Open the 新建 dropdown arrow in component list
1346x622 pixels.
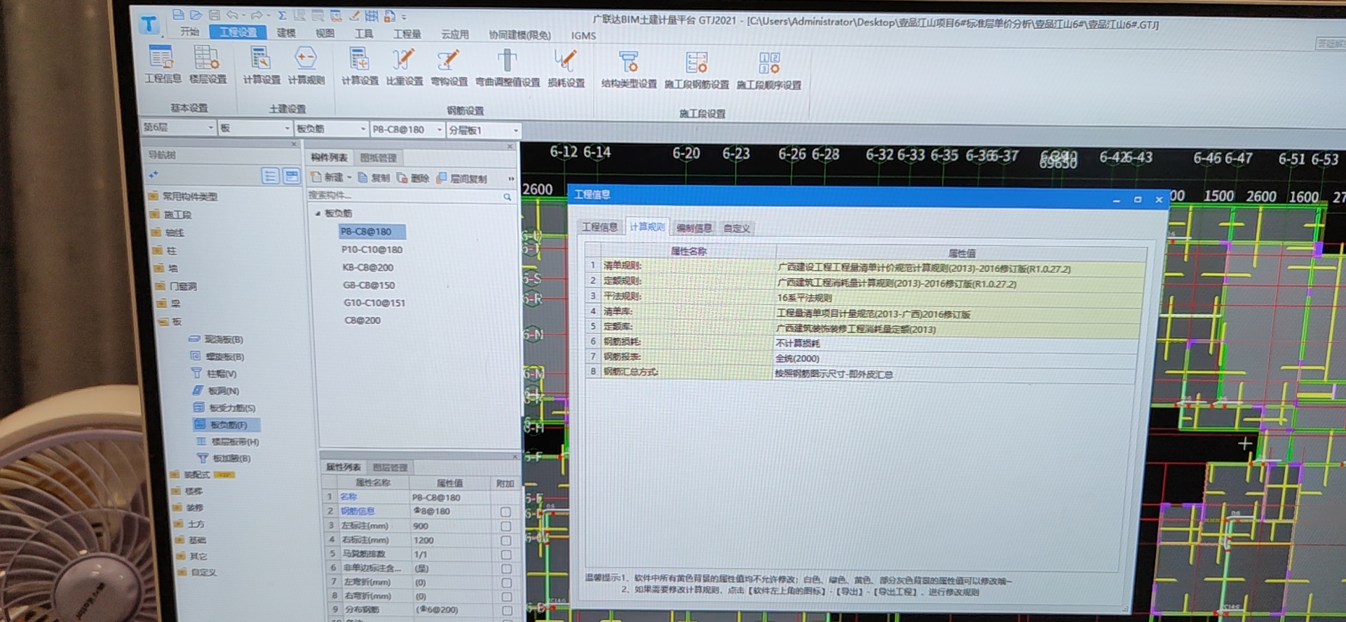tap(349, 177)
